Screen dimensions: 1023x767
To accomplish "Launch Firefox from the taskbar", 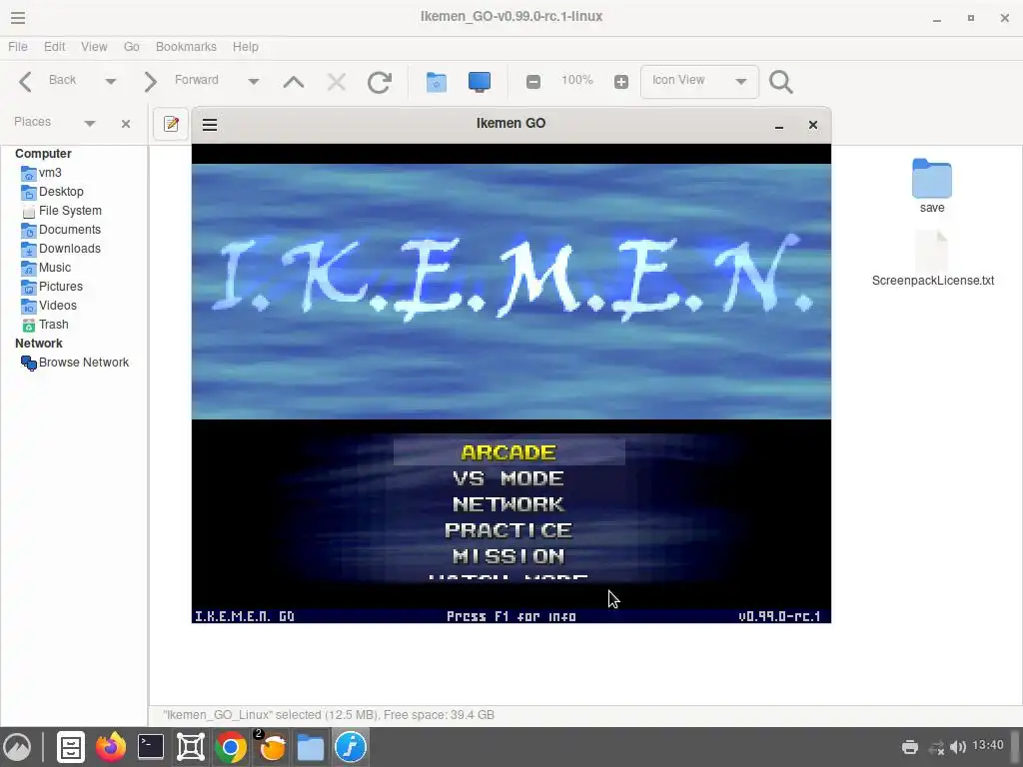I will coord(111,747).
